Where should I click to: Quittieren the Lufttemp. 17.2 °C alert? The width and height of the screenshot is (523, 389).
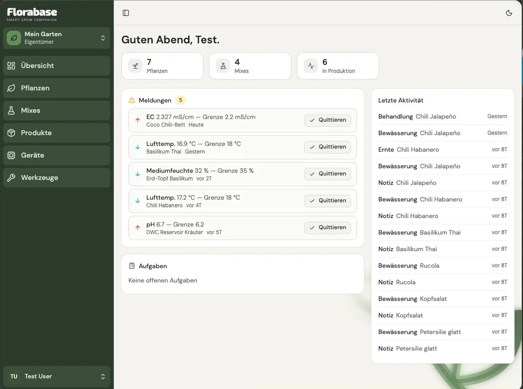pos(328,201)
